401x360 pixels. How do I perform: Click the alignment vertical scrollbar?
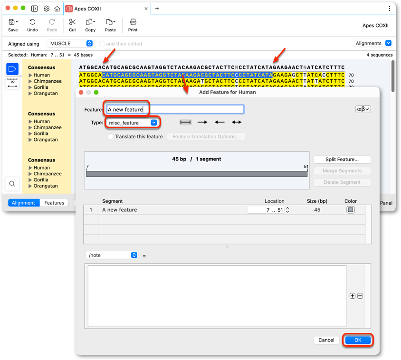click(x=393, y=76)
